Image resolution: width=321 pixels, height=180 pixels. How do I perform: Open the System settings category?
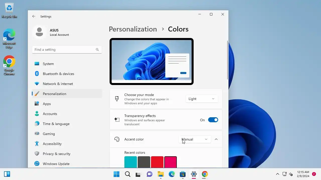[67, 64]
